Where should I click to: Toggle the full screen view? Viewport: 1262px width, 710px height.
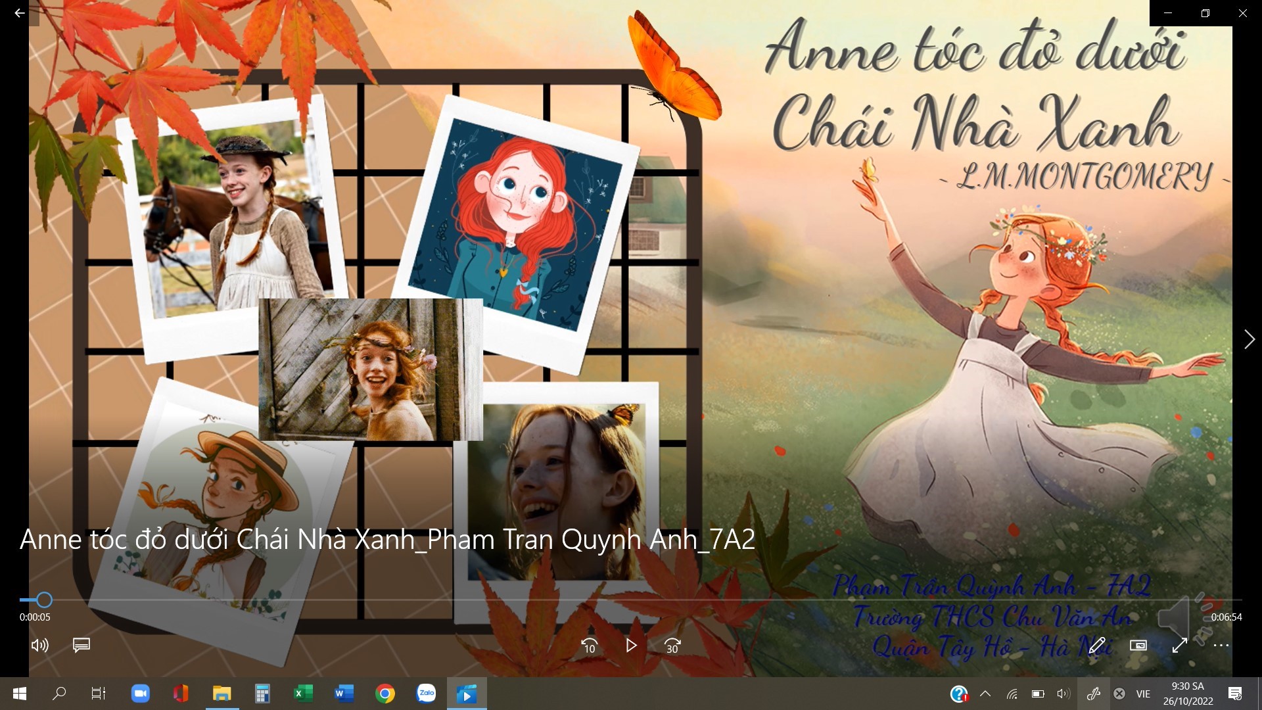(1179, 646)
